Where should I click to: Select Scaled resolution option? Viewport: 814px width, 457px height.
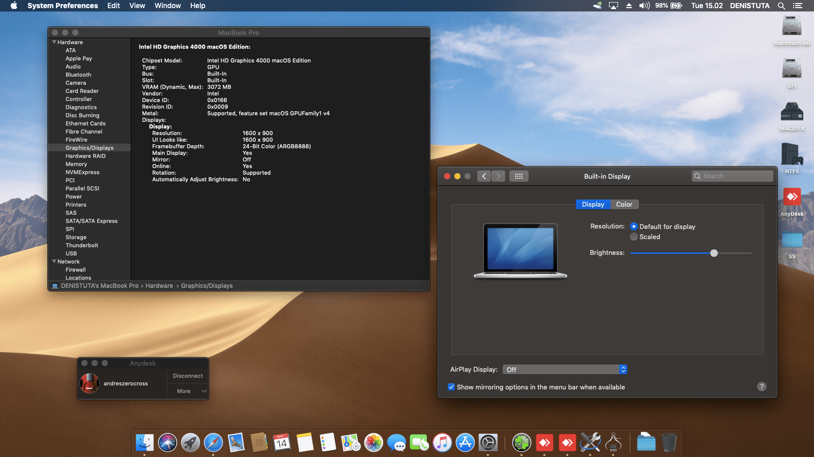click(634, 237)
